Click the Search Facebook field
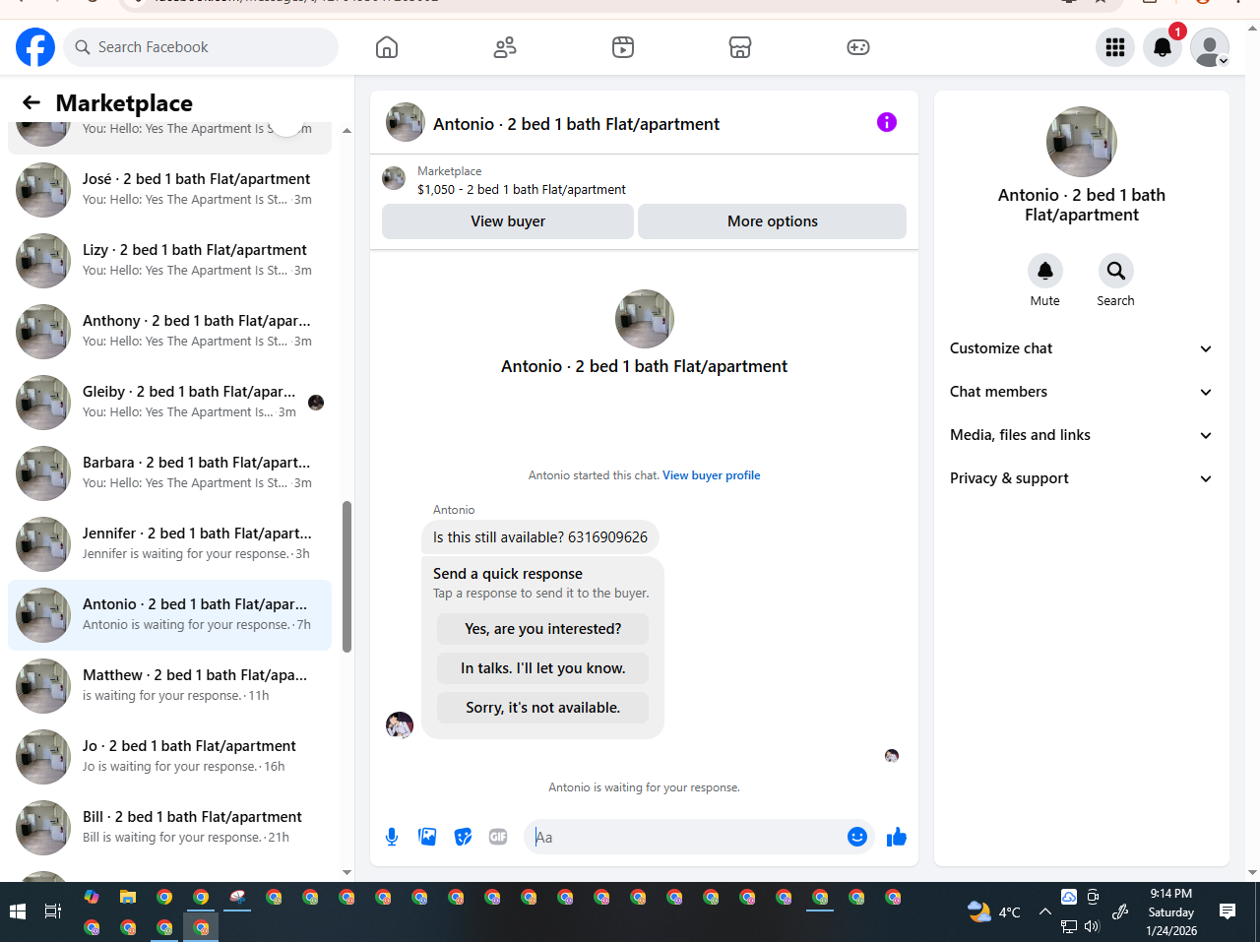This screenshot has height=942, width=1260. (x=201, y=47)
